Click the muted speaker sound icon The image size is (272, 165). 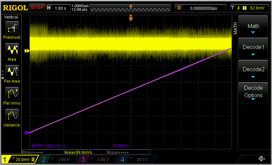point(262,158)
